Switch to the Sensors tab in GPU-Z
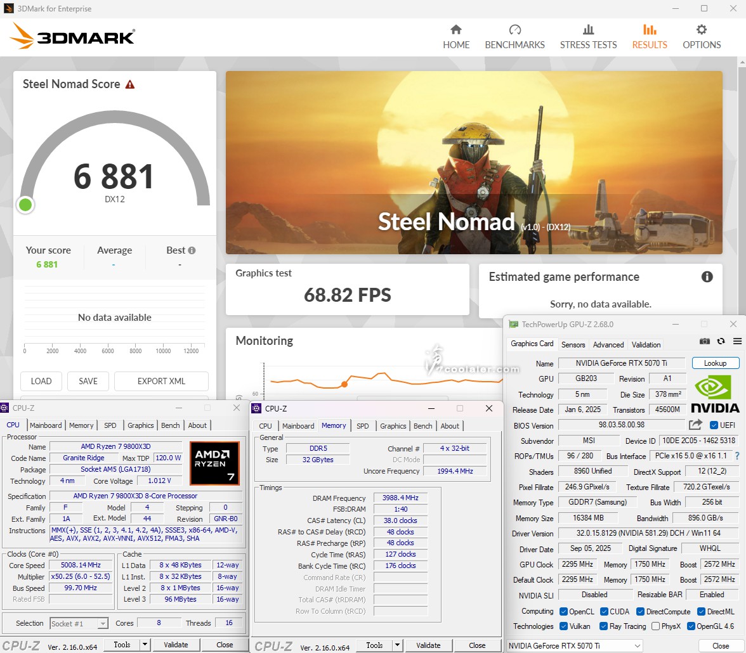The width and height of the screenshot is (746, 653). (573, 345)
